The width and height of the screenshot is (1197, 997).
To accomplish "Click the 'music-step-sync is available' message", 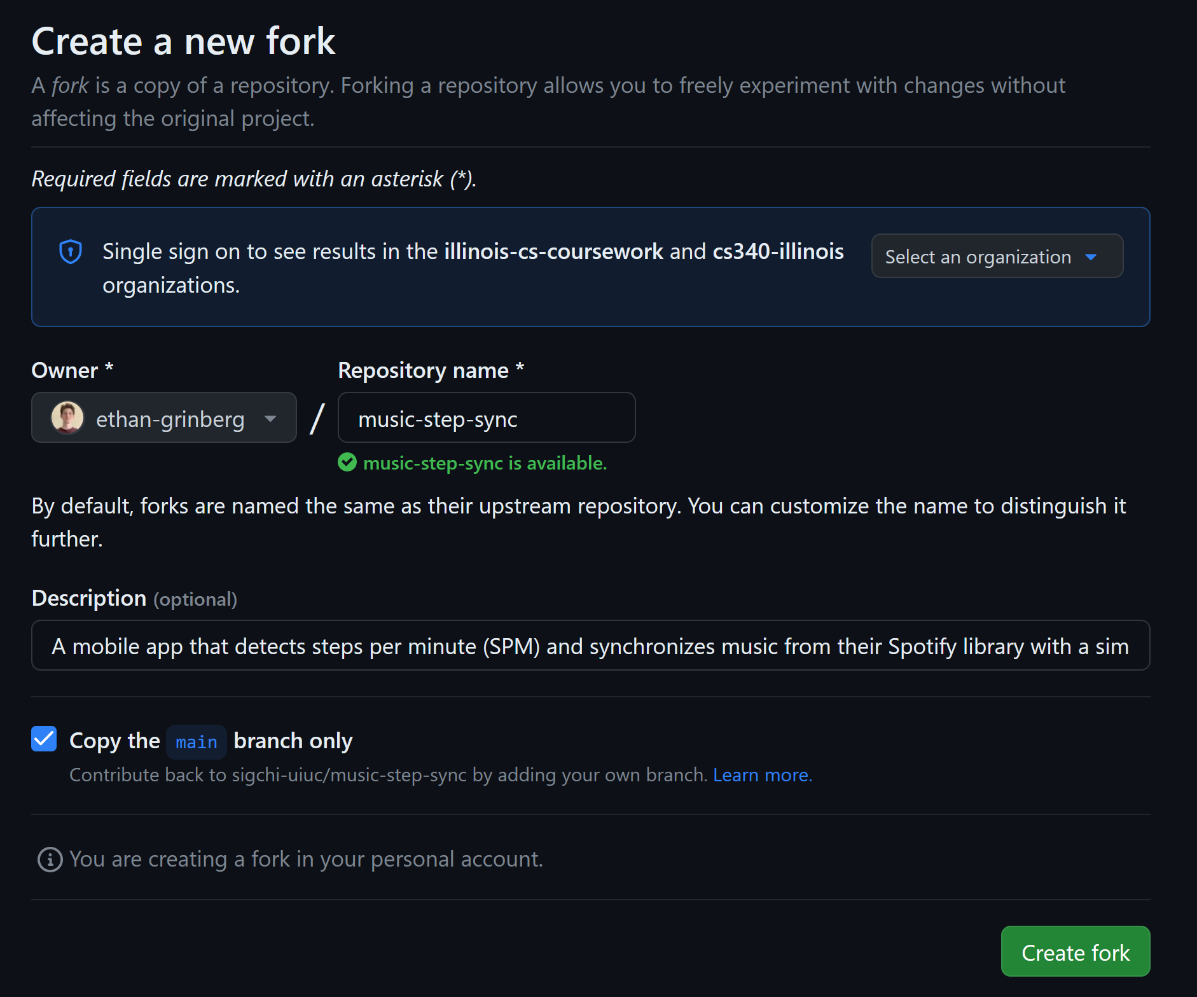I will tap(485, 463).
